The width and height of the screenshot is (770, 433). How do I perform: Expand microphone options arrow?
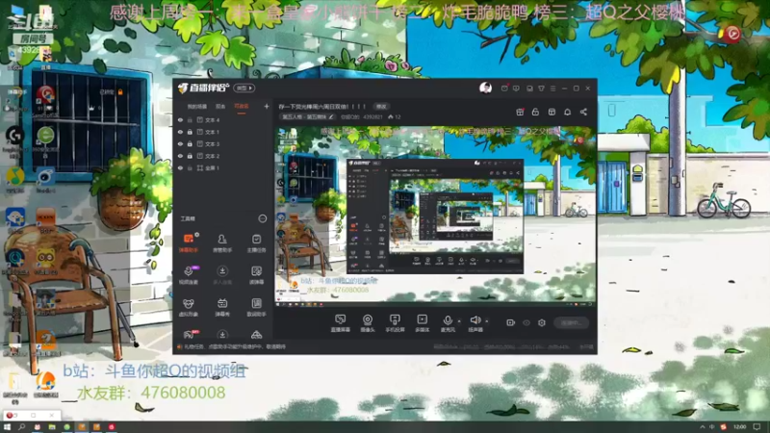tap(459, 321)
